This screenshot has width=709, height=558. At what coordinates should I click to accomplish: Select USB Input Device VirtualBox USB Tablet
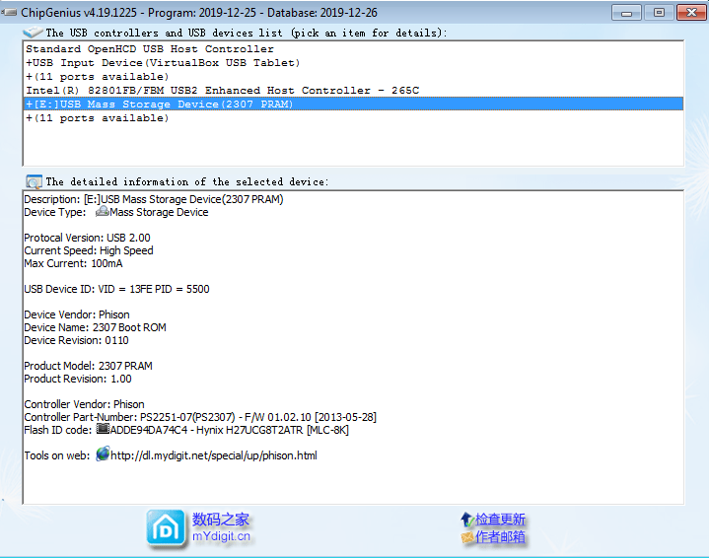tap(353, 62)
